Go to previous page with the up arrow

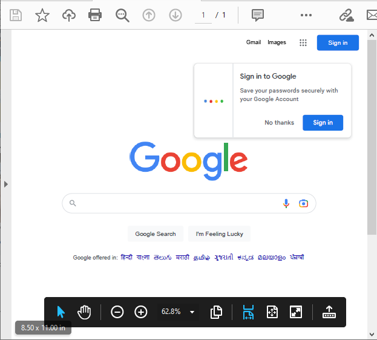149,15
